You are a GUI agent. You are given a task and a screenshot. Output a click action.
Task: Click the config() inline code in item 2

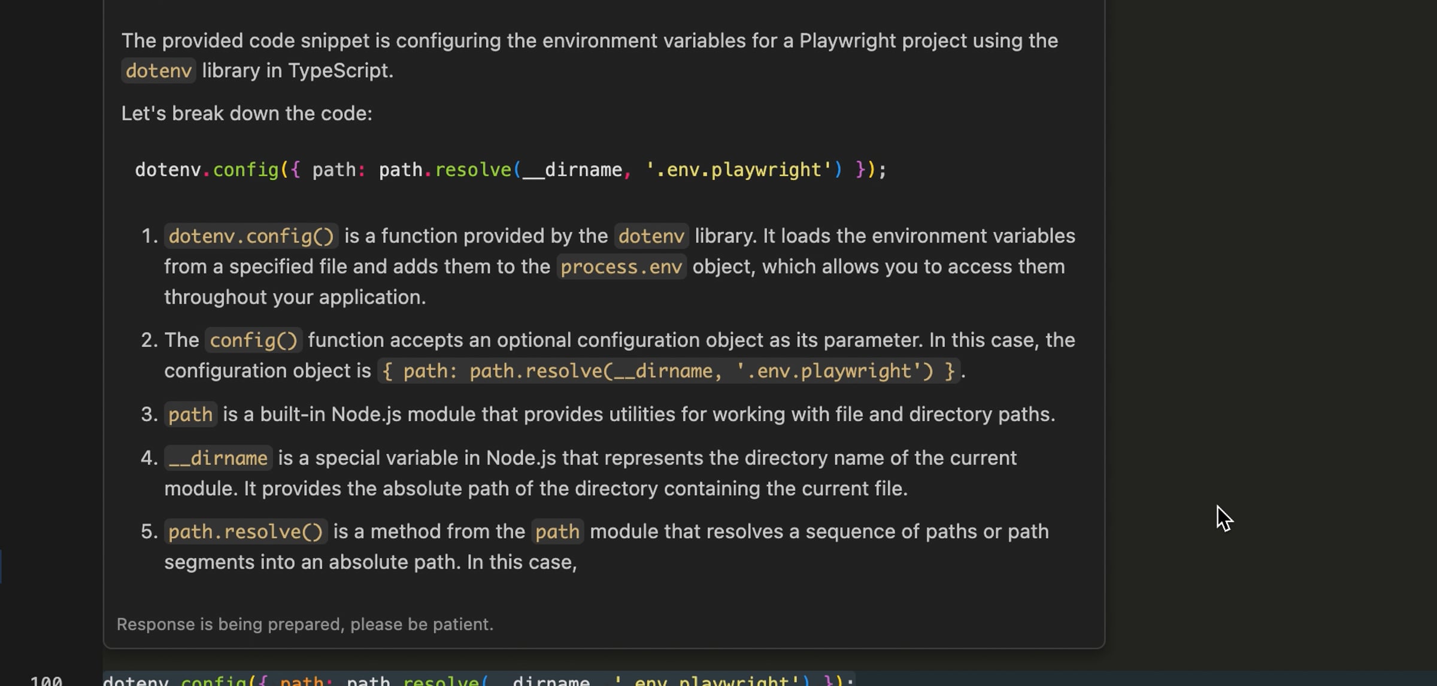tap(253, 340)
